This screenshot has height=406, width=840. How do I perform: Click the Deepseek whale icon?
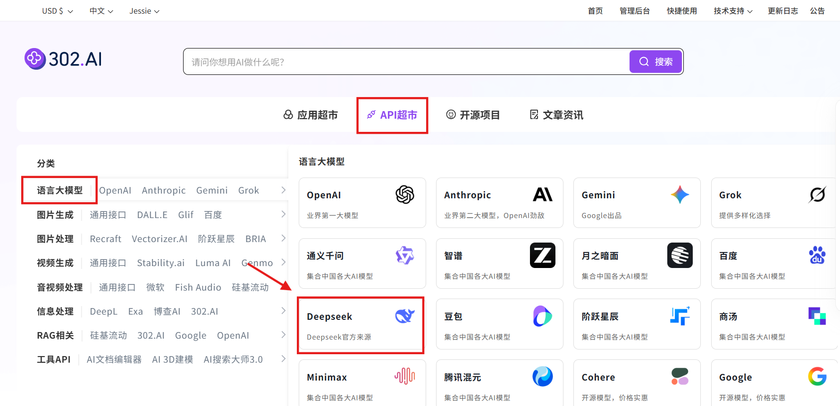(x=405, y=316)
